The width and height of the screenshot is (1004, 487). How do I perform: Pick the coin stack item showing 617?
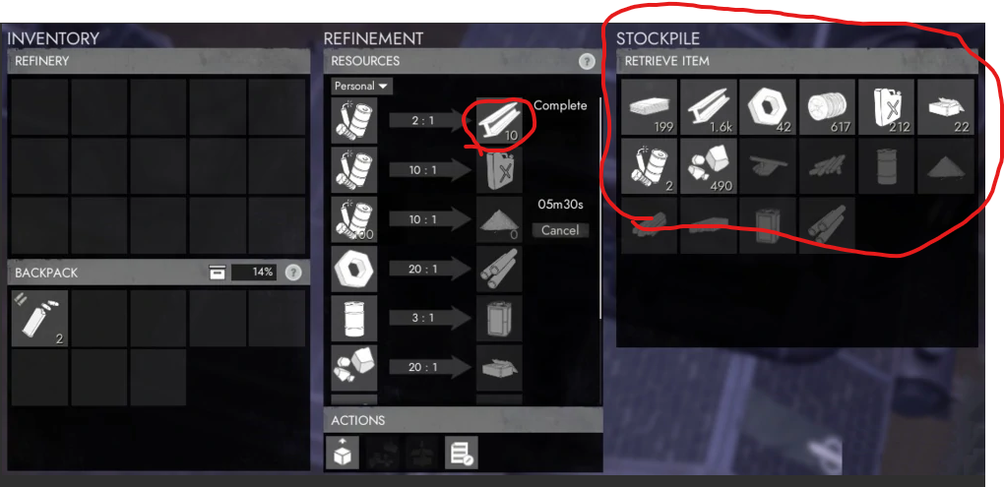pyautogui.click(x=827, y=107)
